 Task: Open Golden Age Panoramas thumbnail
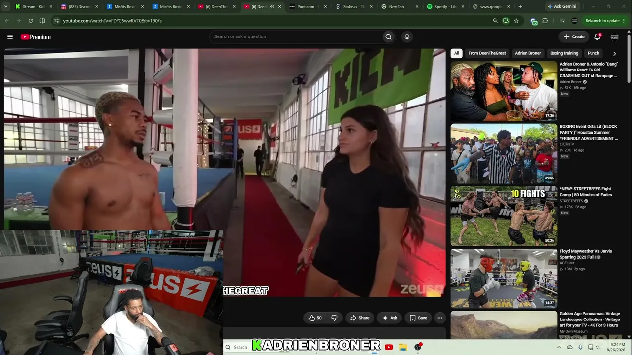coord(504,325)
